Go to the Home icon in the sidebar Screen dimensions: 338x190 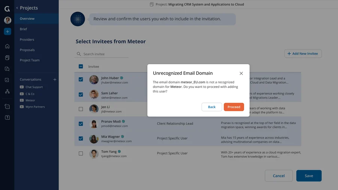pyautogui.click(x=8, y=46)
